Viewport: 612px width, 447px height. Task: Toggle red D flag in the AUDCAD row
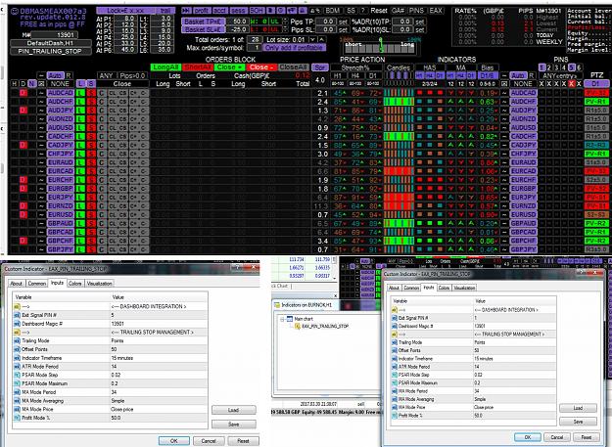click(24, 93)
